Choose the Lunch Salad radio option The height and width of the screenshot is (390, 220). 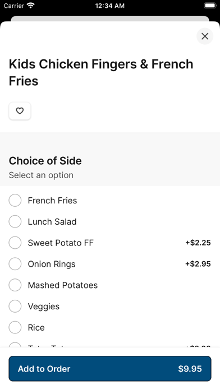[15, 221]
